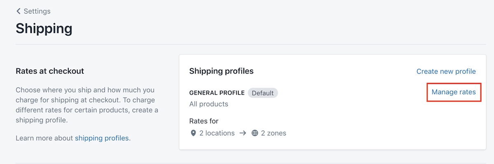Click the globe zones icon
The height and width of the screenshot is (164, 494).
[x=255, y=133]
